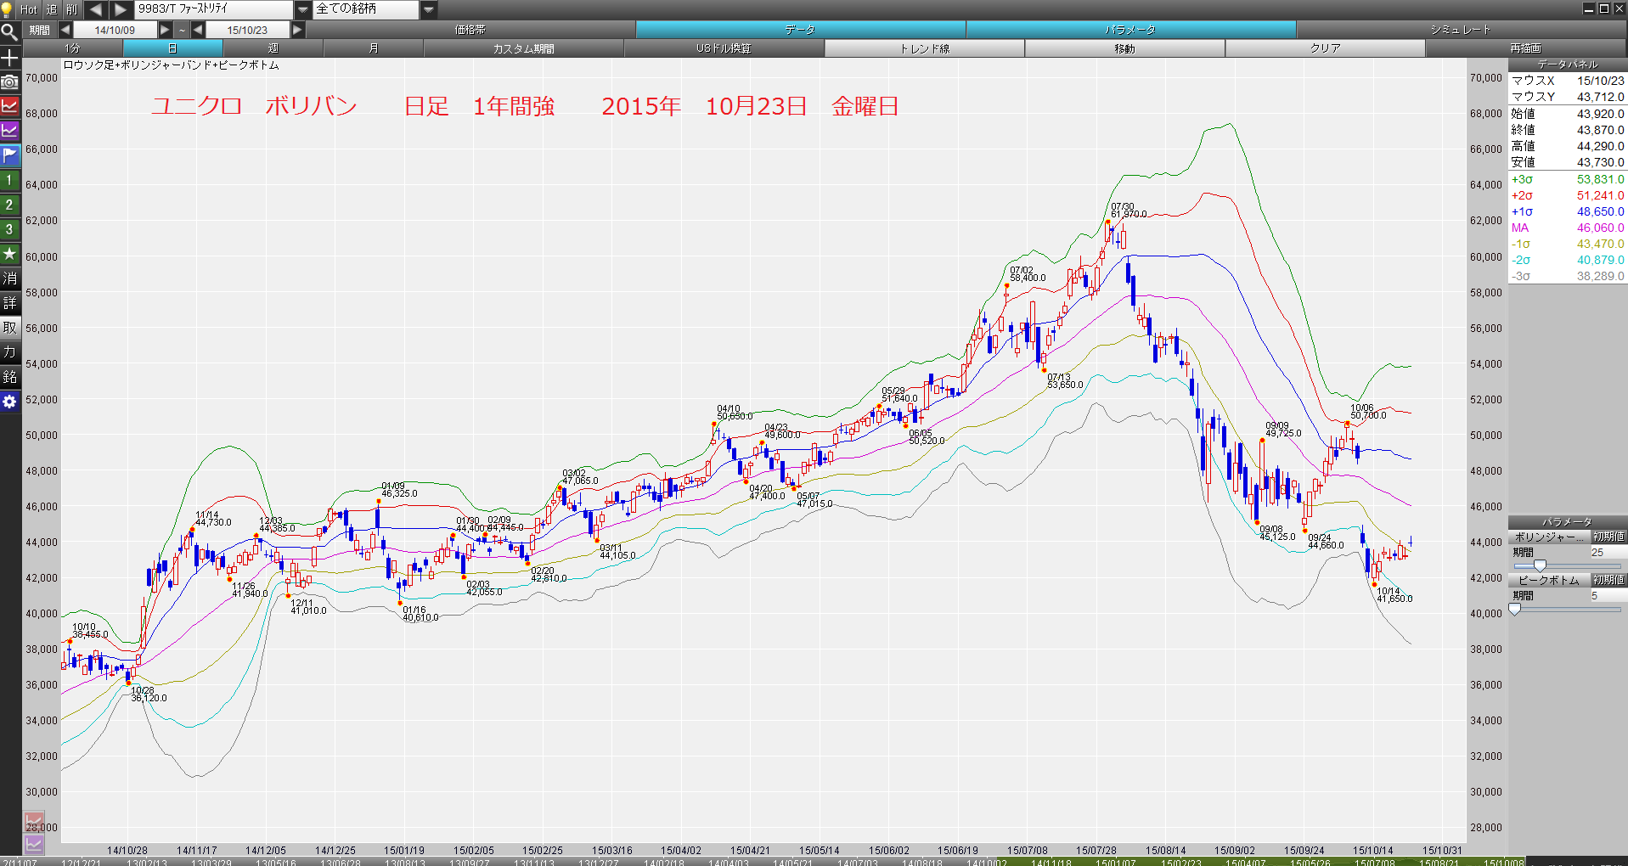This screenshot has height=866, width=1628.
Task: Click the magnifier search icon
Action: pyautogui.click(x=9, y=32)
